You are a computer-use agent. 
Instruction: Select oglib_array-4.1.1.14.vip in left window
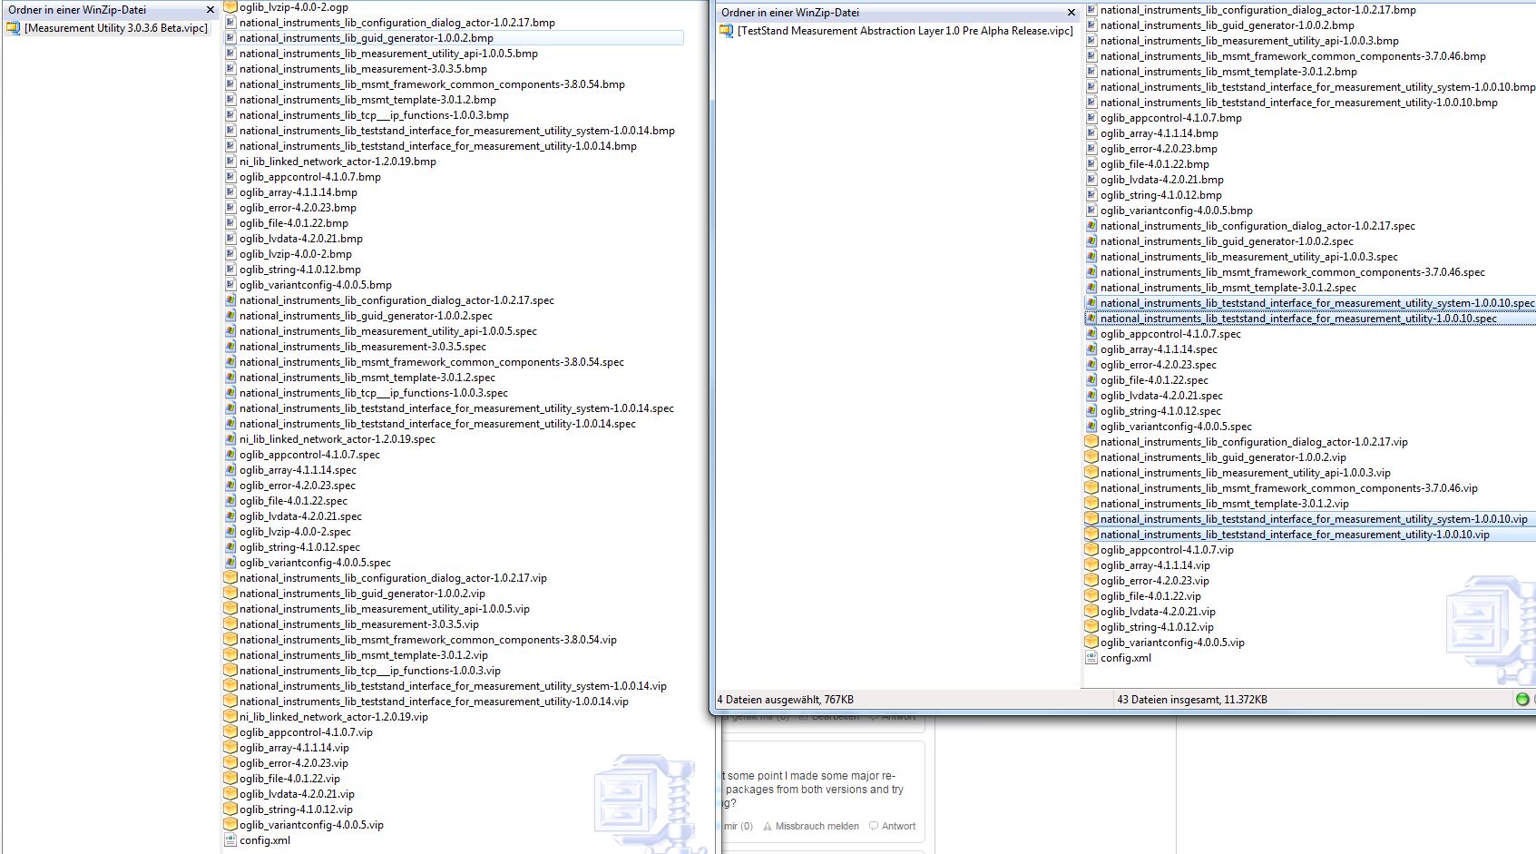294,748
